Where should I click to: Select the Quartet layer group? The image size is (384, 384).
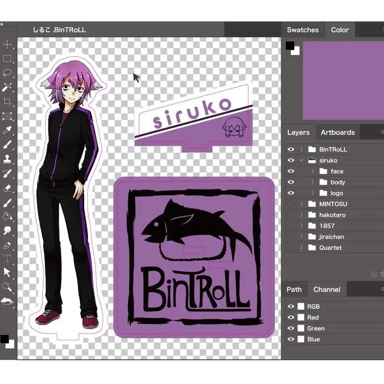point(330,248)
